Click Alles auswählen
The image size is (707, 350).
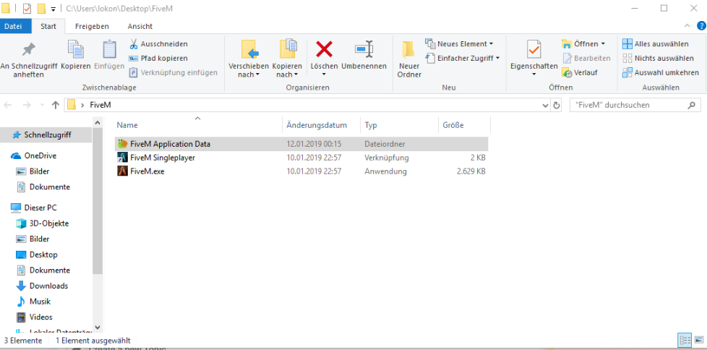(x=656, y=43)
